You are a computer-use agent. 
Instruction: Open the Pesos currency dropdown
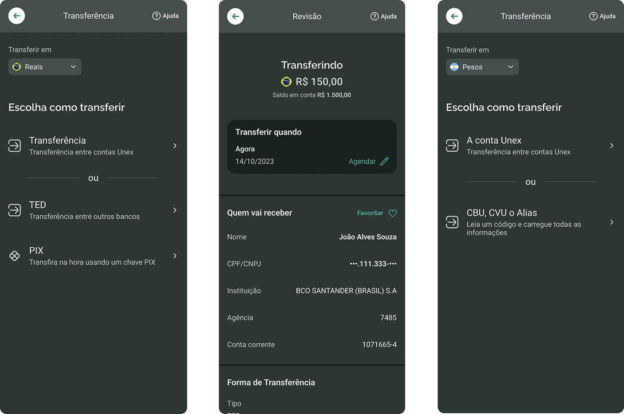coord(482,67)
